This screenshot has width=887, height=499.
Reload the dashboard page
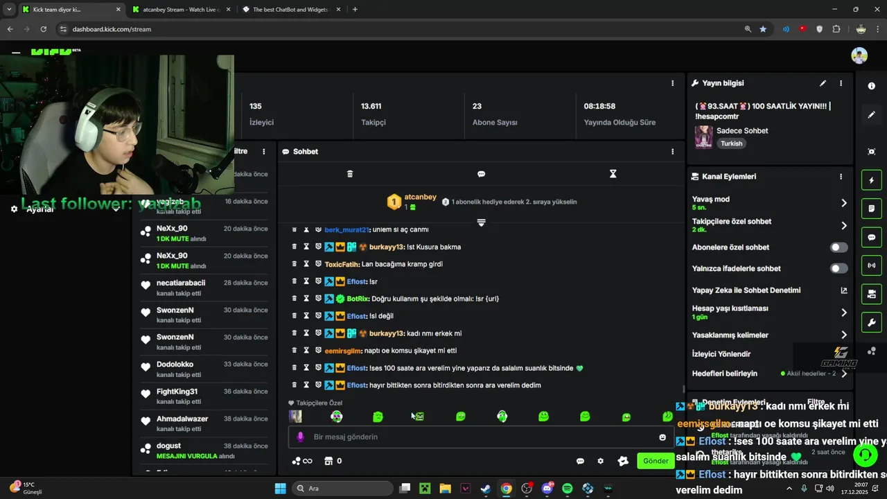point(44,29)
